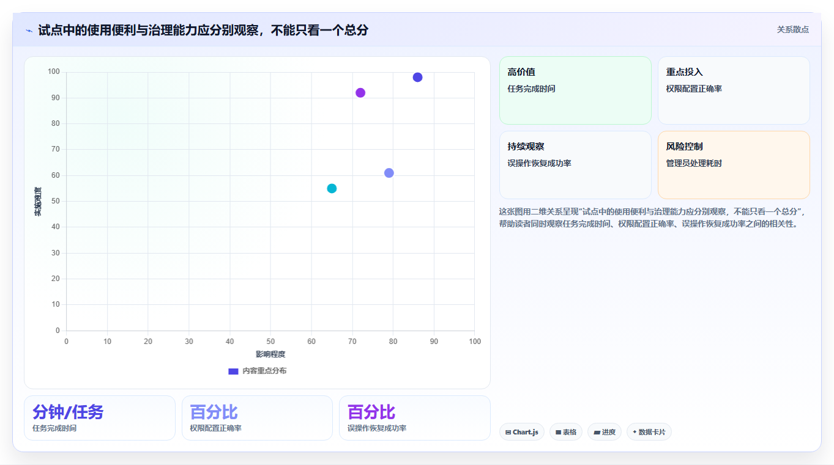Click the lightning icon beside the title
This screenshot has width=834, height=465.
29,30
